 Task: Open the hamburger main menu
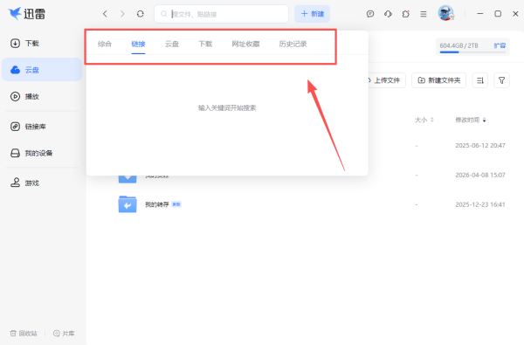click(x=424, y=14)
